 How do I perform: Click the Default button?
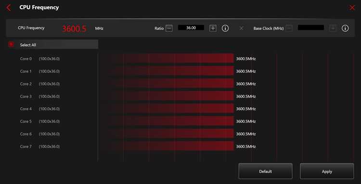pyautogui.click(x=265, y=171)
